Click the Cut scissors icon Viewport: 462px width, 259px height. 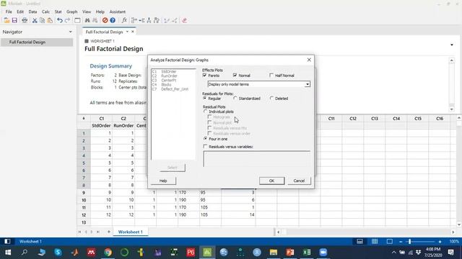coord(35,20)
